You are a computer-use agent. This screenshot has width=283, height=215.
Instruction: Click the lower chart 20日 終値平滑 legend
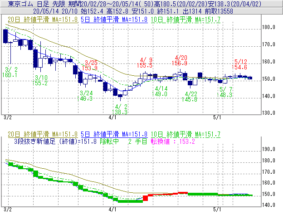[43, 134]
